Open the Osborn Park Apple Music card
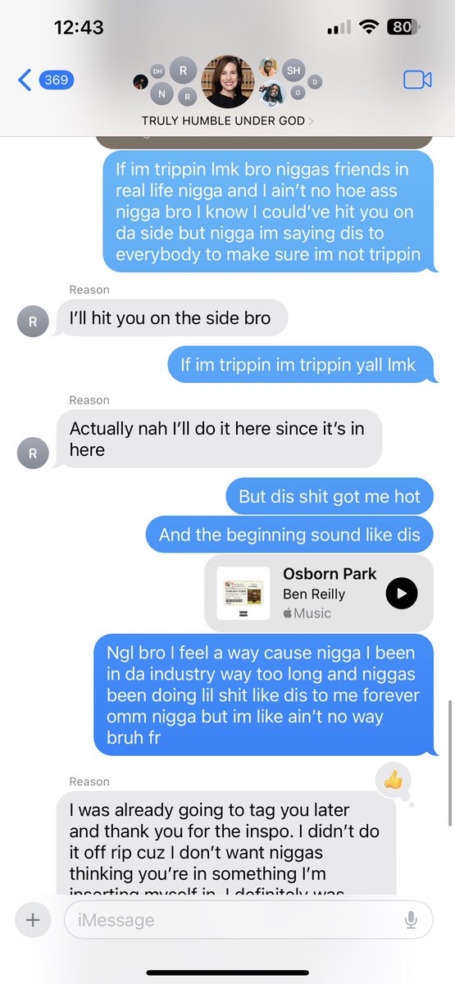 click(319, 593)
